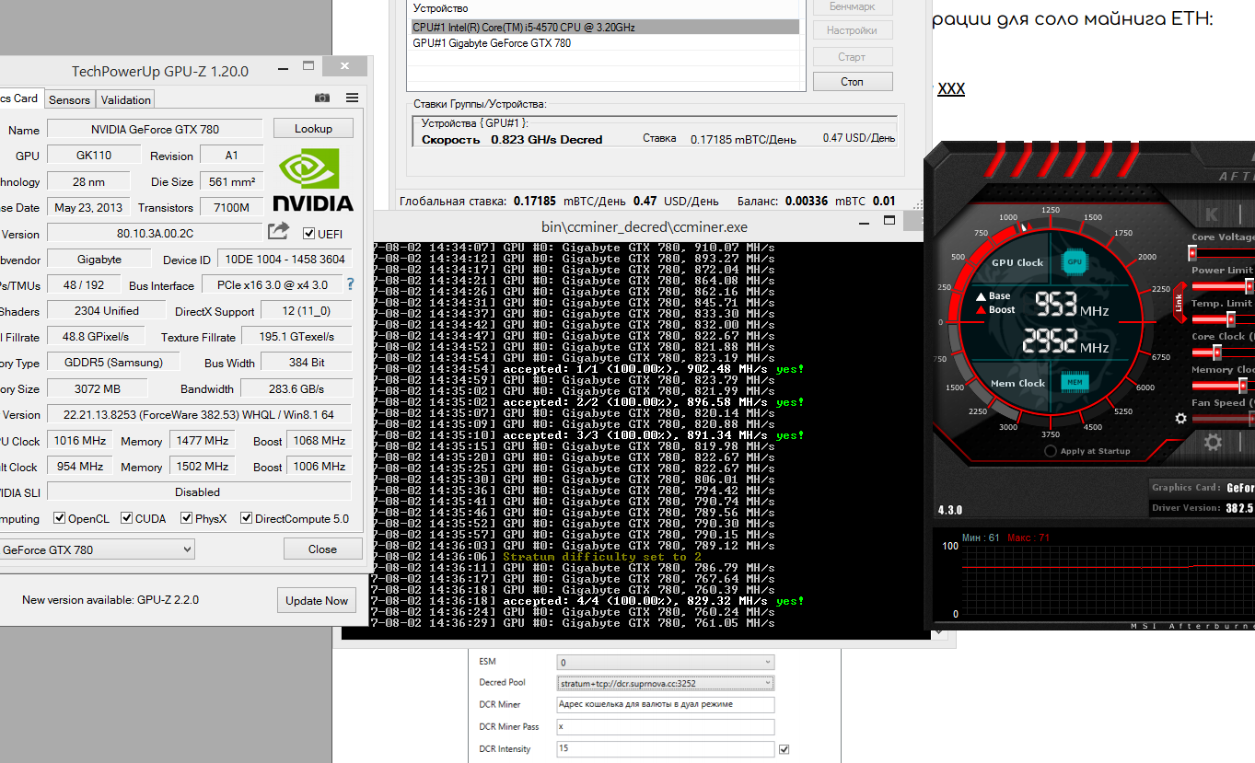Open Afterburner settings gear icon
The height and width of the screenshot is (763, 1255).
1213,443
